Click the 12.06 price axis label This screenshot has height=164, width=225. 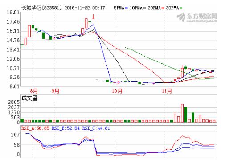coord(13,59)
